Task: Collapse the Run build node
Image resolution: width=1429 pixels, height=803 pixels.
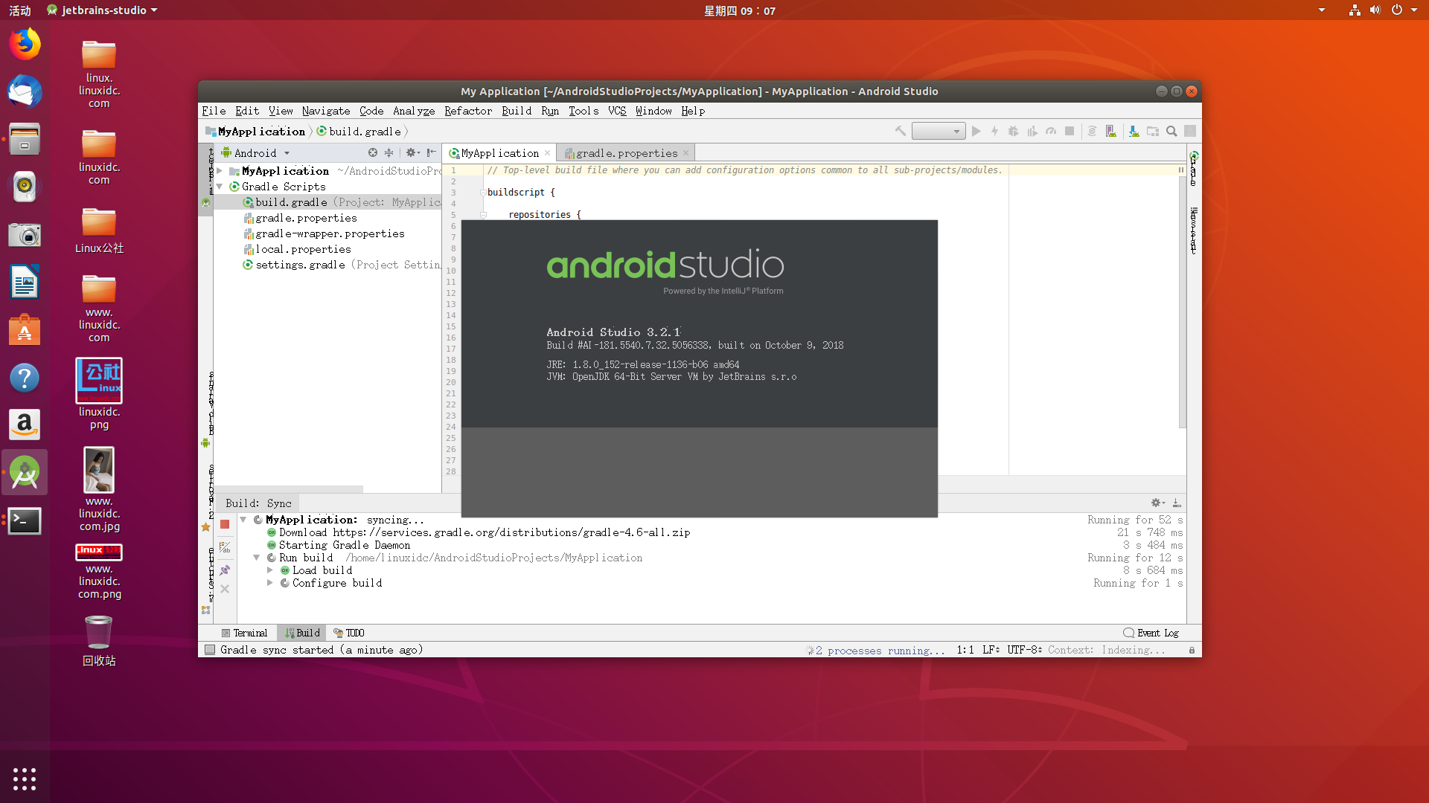Action: click(257, 558)
